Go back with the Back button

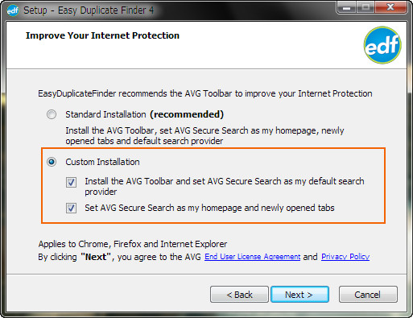(239, 295)
